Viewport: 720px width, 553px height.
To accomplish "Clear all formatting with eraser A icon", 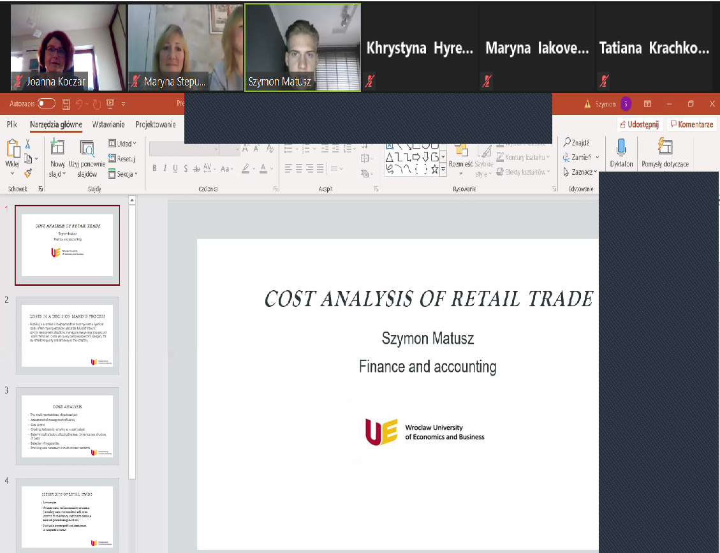I will tap(270, 149).
